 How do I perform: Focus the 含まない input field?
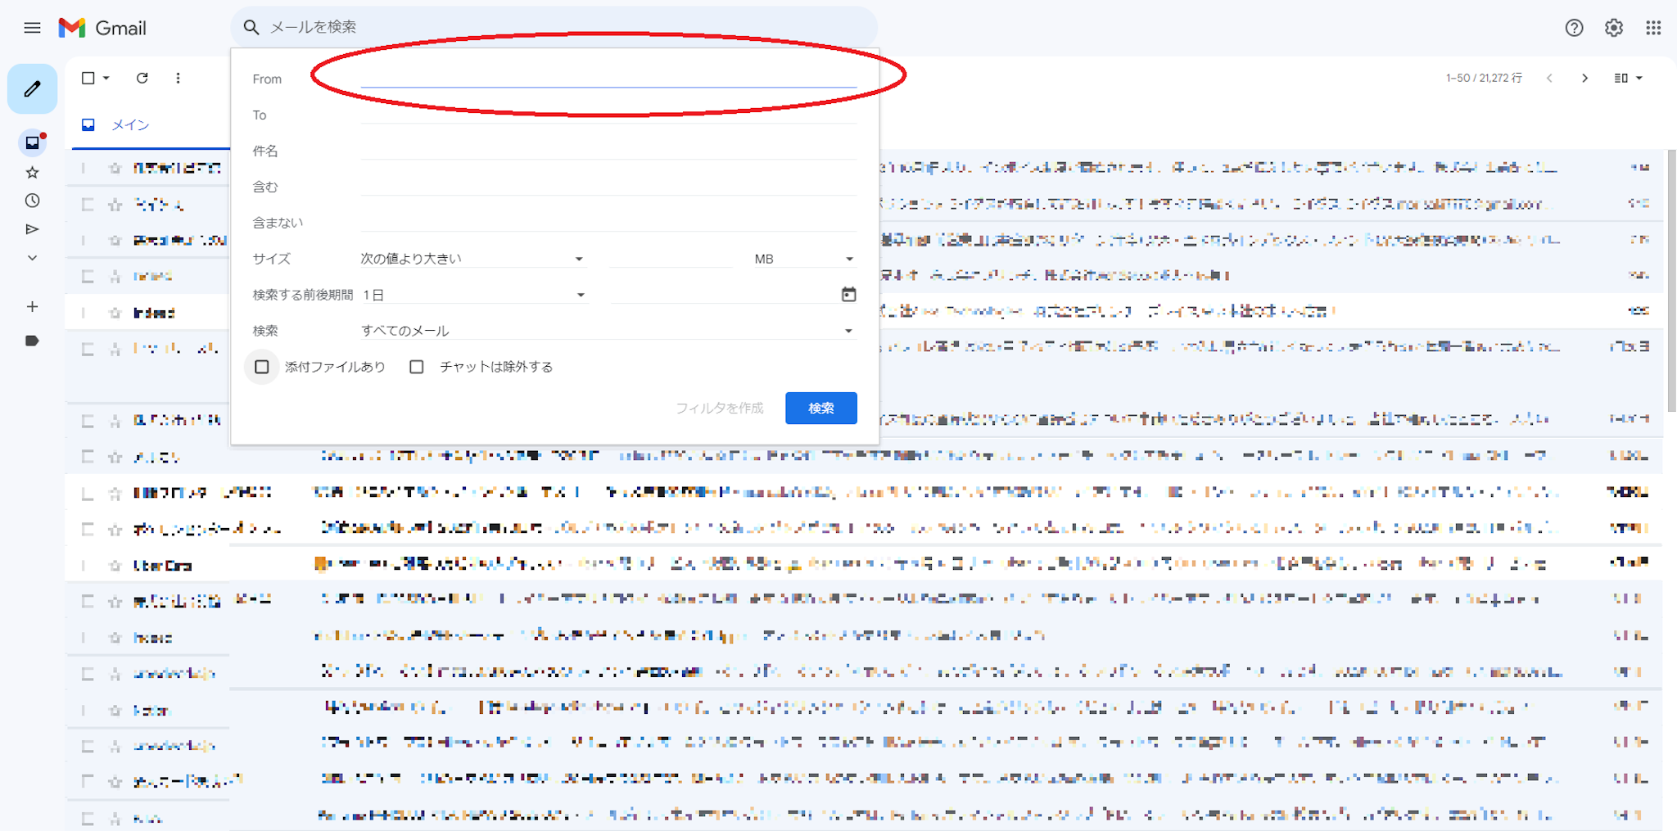pos(608,222)
